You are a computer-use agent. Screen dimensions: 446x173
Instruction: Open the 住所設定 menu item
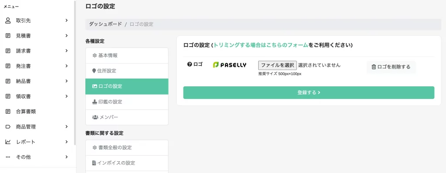click(127, 71)
